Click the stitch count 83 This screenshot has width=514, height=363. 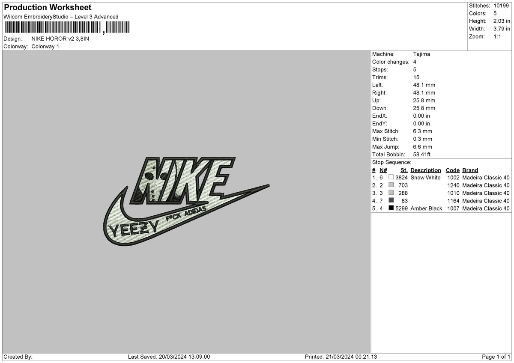point(405,200)
